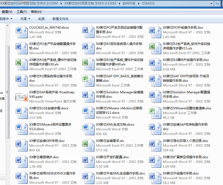Click the Word icon of XX新芯PO升级操作手册.doc
223x185 pixels.
155,32
